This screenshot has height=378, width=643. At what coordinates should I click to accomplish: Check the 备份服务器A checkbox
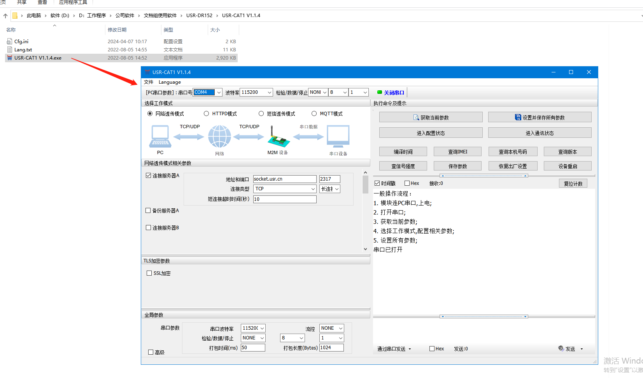148,211
